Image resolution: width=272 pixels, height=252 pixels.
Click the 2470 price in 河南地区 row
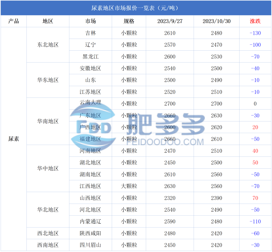point(170,151)
